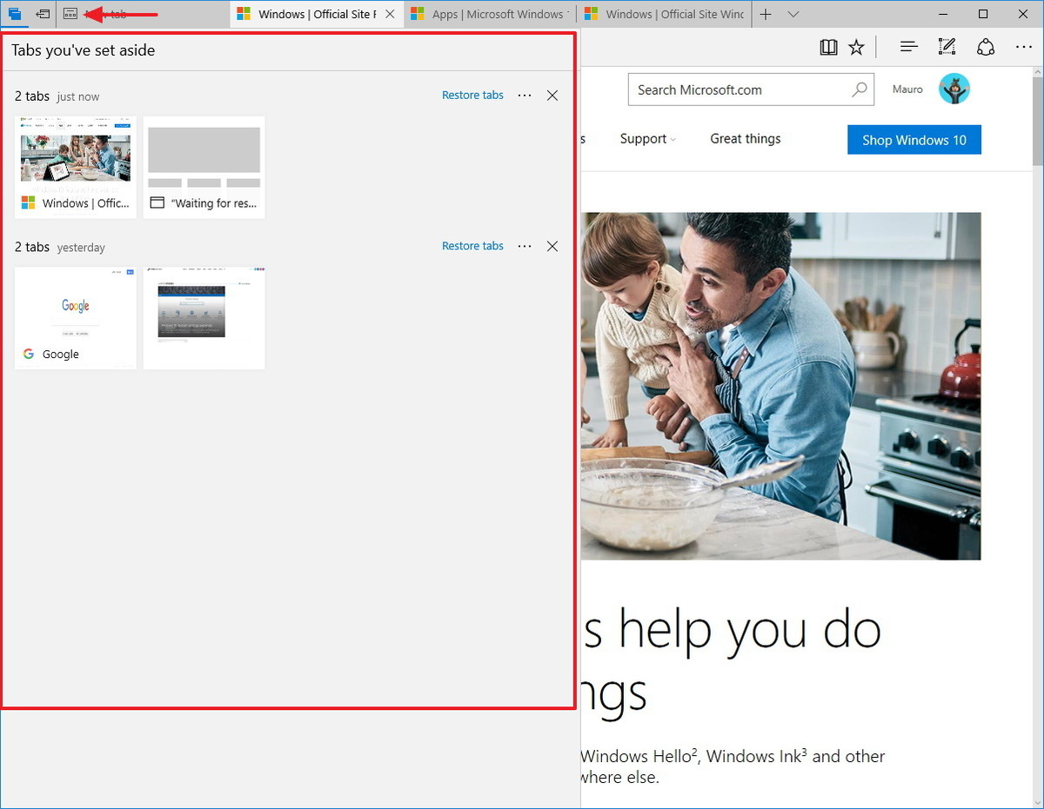Share the page using the share icon
This screenshot has width=1044, height=809.
click(x=986, y=46)
